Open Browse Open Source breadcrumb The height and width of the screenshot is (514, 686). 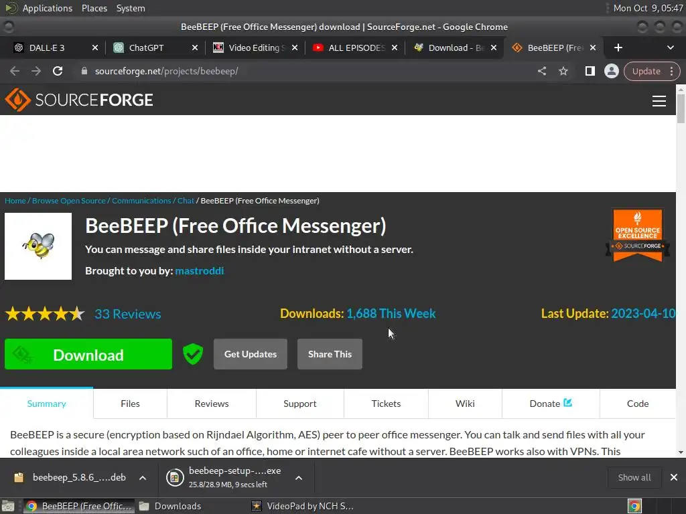(x=69, y=201)
